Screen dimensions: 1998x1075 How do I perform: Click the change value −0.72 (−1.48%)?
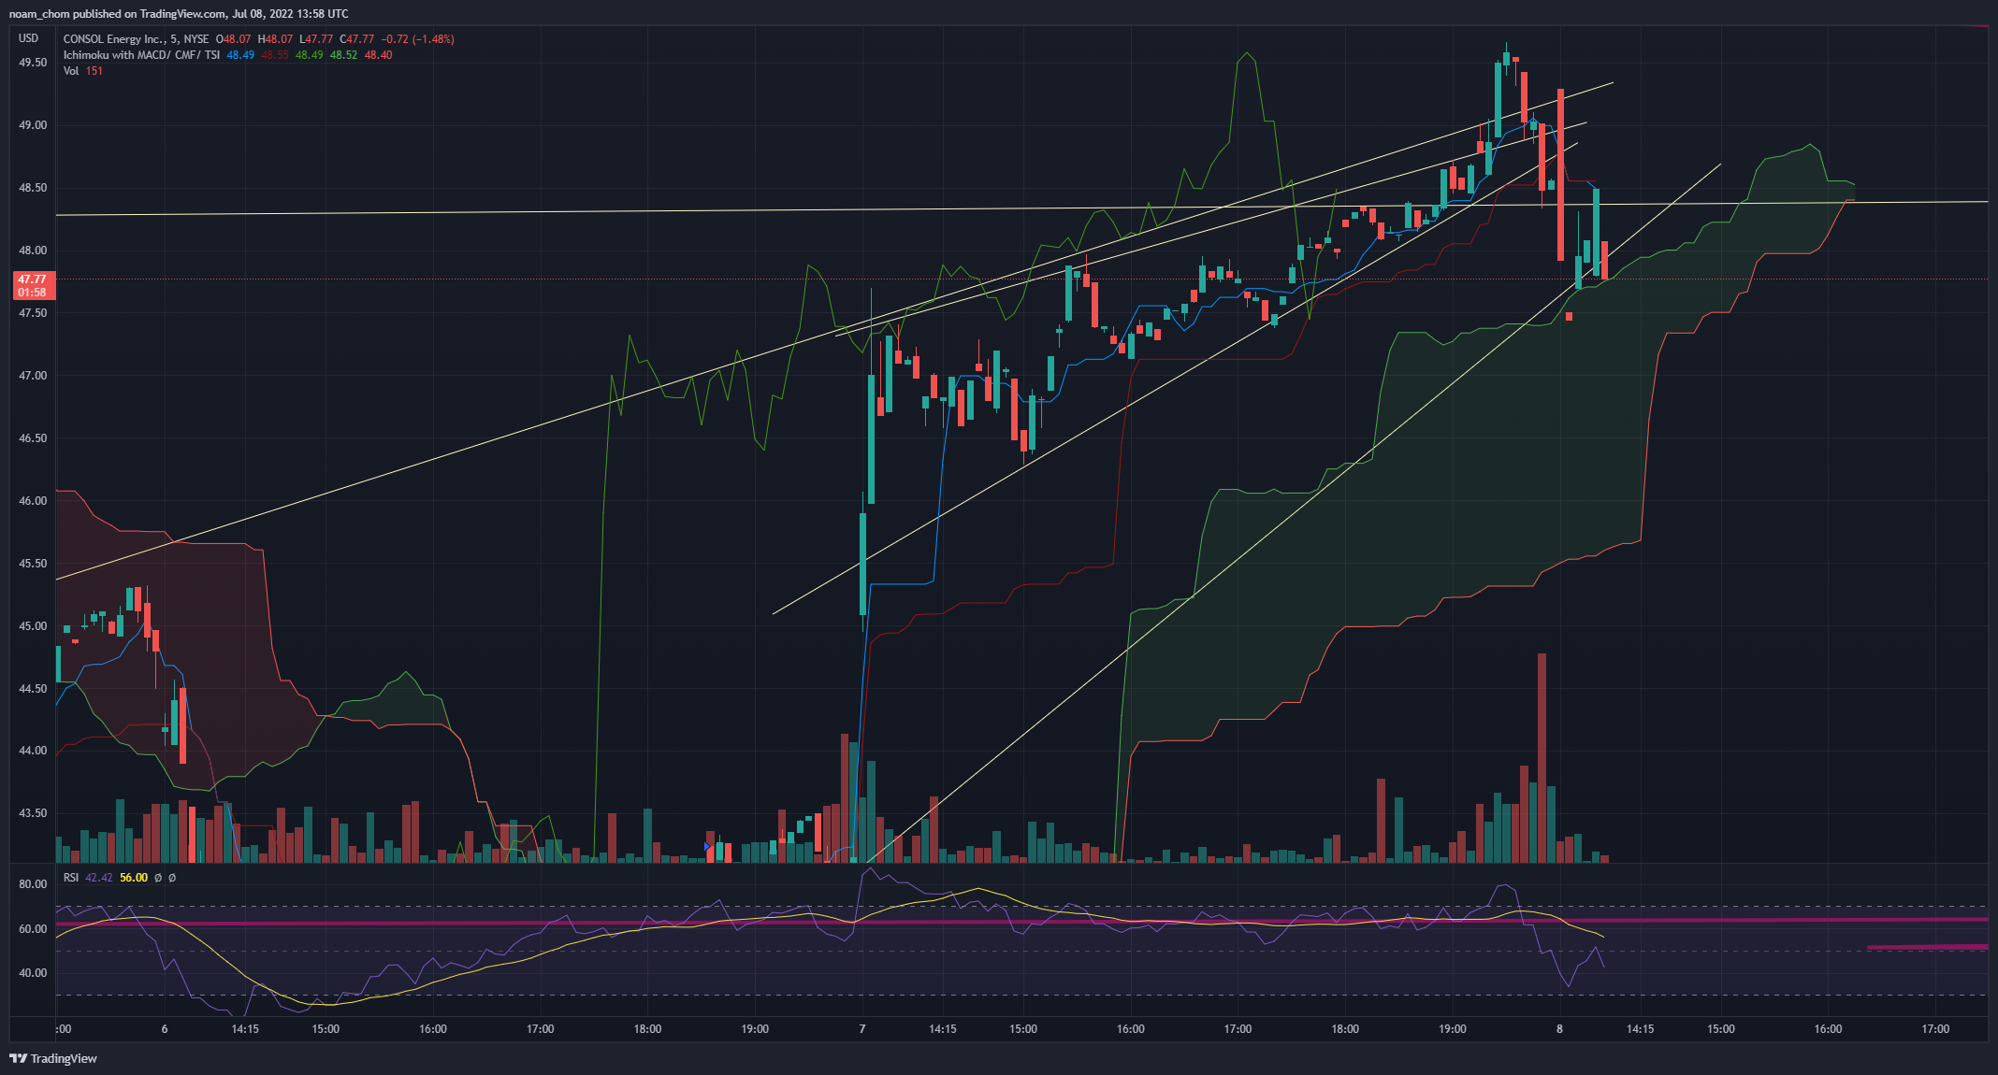(417, 39)
